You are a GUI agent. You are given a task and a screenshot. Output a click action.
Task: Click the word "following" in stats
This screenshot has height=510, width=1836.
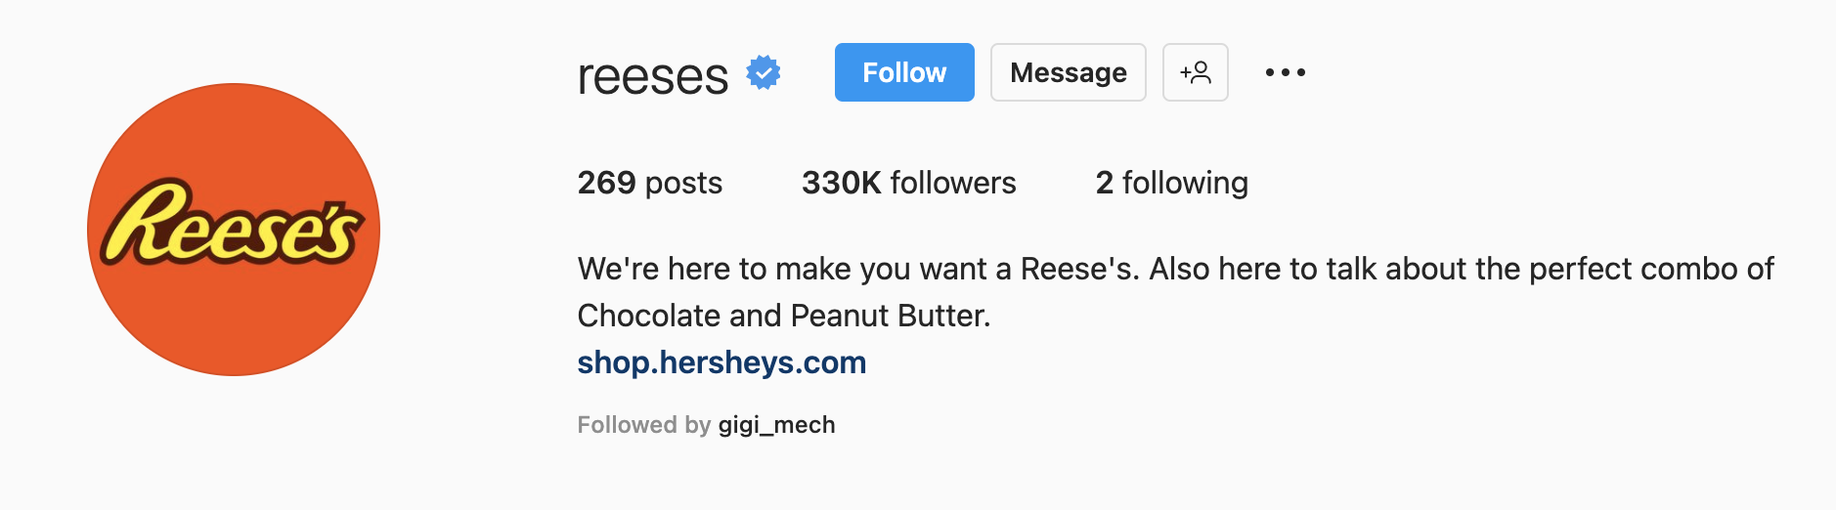[x=1185, y=183]
